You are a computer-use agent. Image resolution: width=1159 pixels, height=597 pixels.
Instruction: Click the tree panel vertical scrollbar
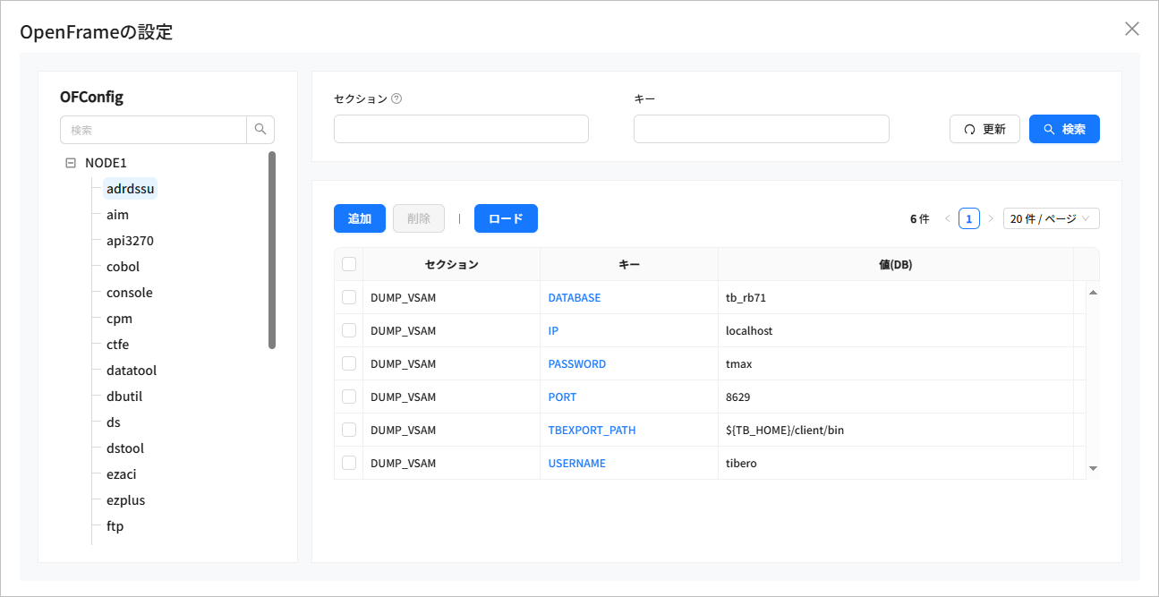tap(272, 250)
